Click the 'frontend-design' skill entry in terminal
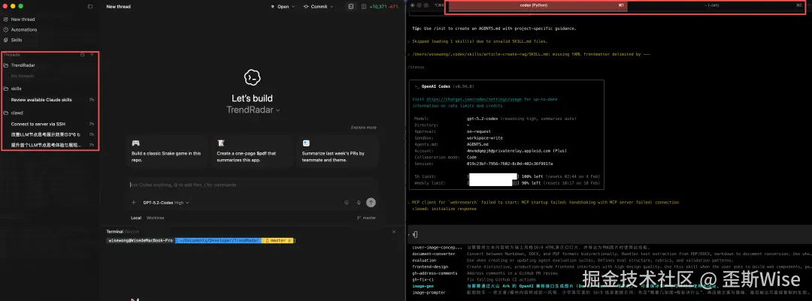This screenshot has height=301, width=812. point(430,266)
